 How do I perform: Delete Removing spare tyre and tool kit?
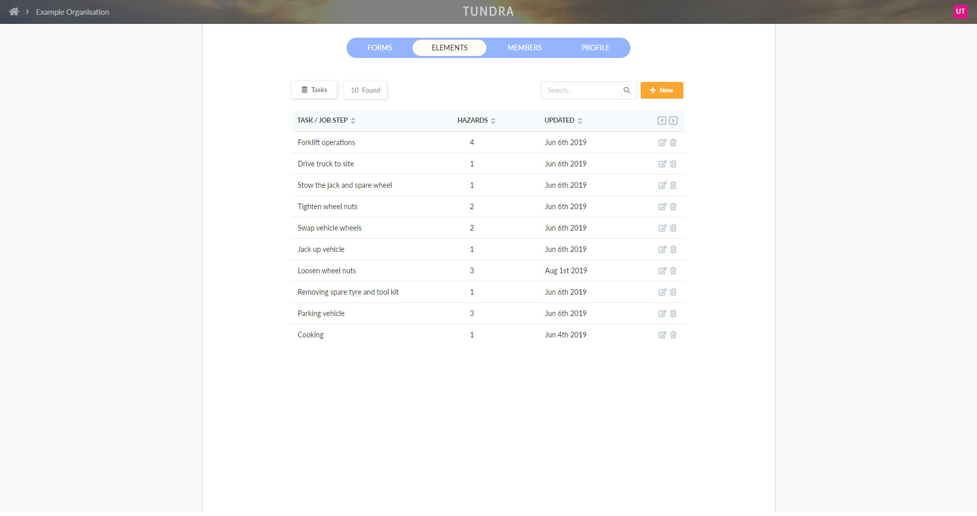coord(673,292)
